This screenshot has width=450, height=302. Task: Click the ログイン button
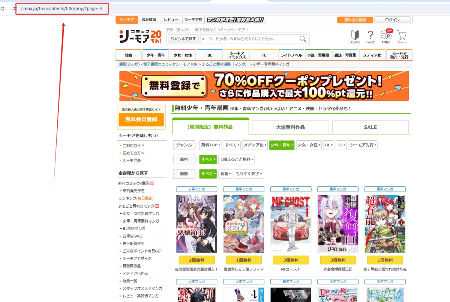(x=392, y=20)
